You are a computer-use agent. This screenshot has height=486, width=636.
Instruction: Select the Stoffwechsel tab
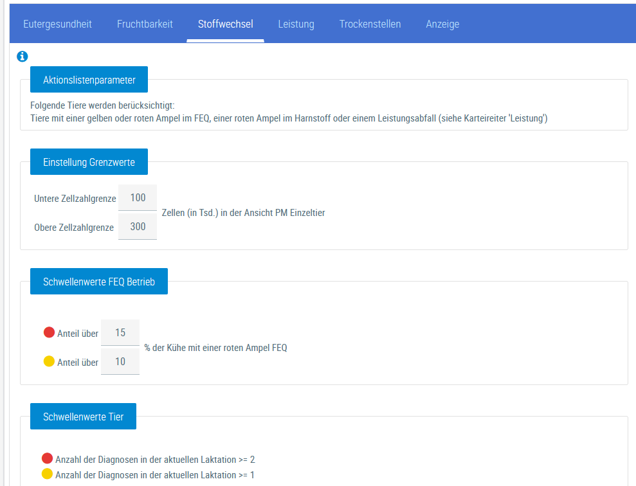pyautogui.click(x=225, y=24)
